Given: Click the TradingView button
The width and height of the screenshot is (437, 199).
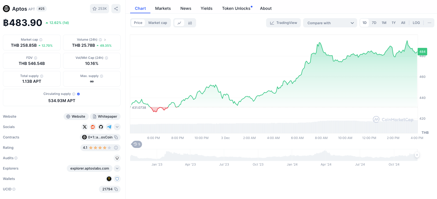Looking at the screenshot, I should pyautogui.click(x=283, y=23).
